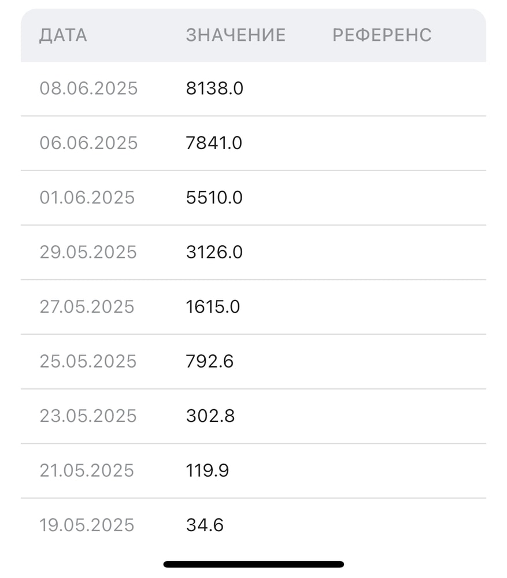507x578 pixels.
Task: Click the 1615.0 value
Action: tap(213, 306)
